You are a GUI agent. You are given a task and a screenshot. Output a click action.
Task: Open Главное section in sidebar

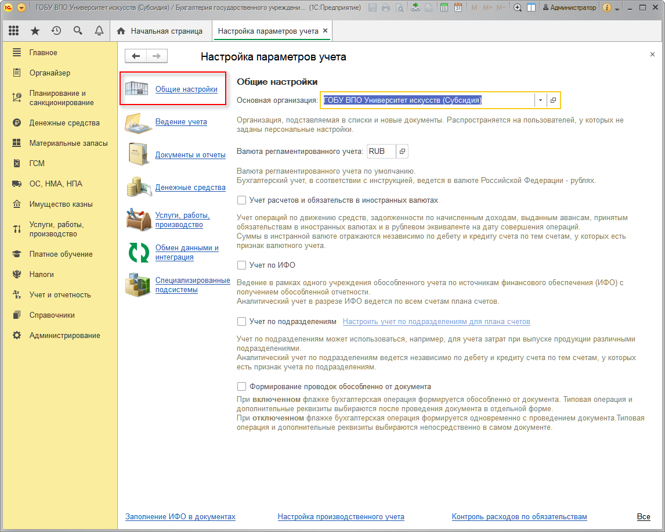[x=60, y=53]
